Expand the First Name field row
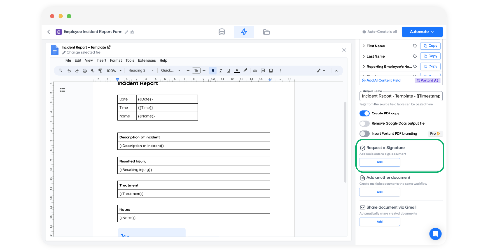The image size is (488, 252). point(364,46)
